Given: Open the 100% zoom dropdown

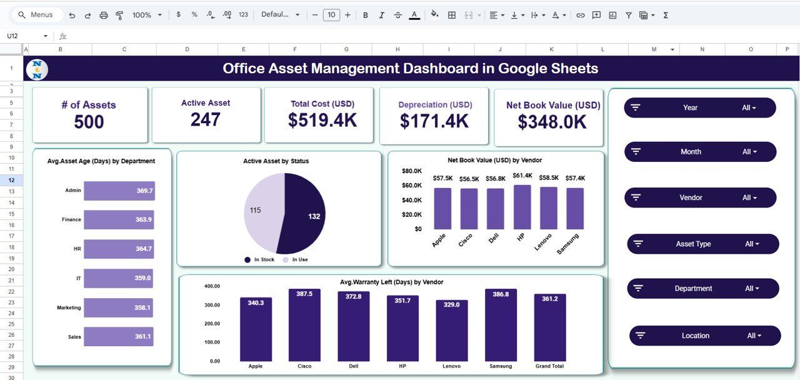Looking at the screenshot, I should point(147,15).
